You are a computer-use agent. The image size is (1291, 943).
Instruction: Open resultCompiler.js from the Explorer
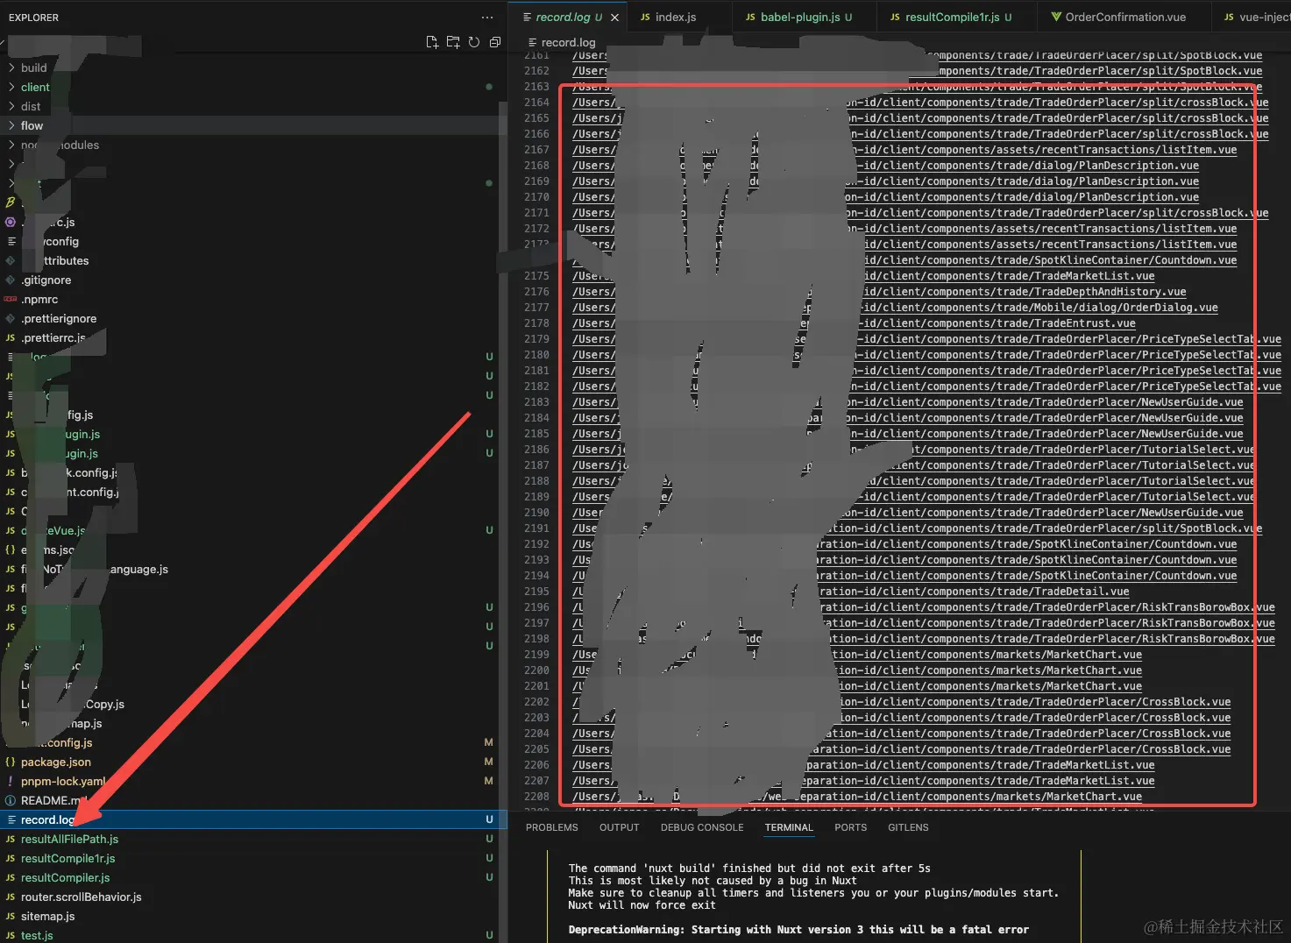pos(66,878)
